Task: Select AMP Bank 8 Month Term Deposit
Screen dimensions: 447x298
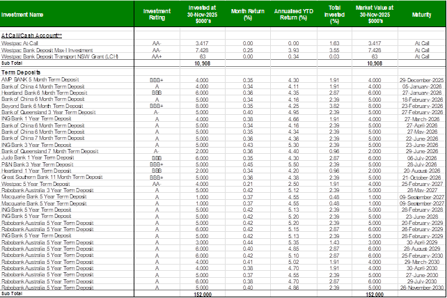Action: point(33,79)
